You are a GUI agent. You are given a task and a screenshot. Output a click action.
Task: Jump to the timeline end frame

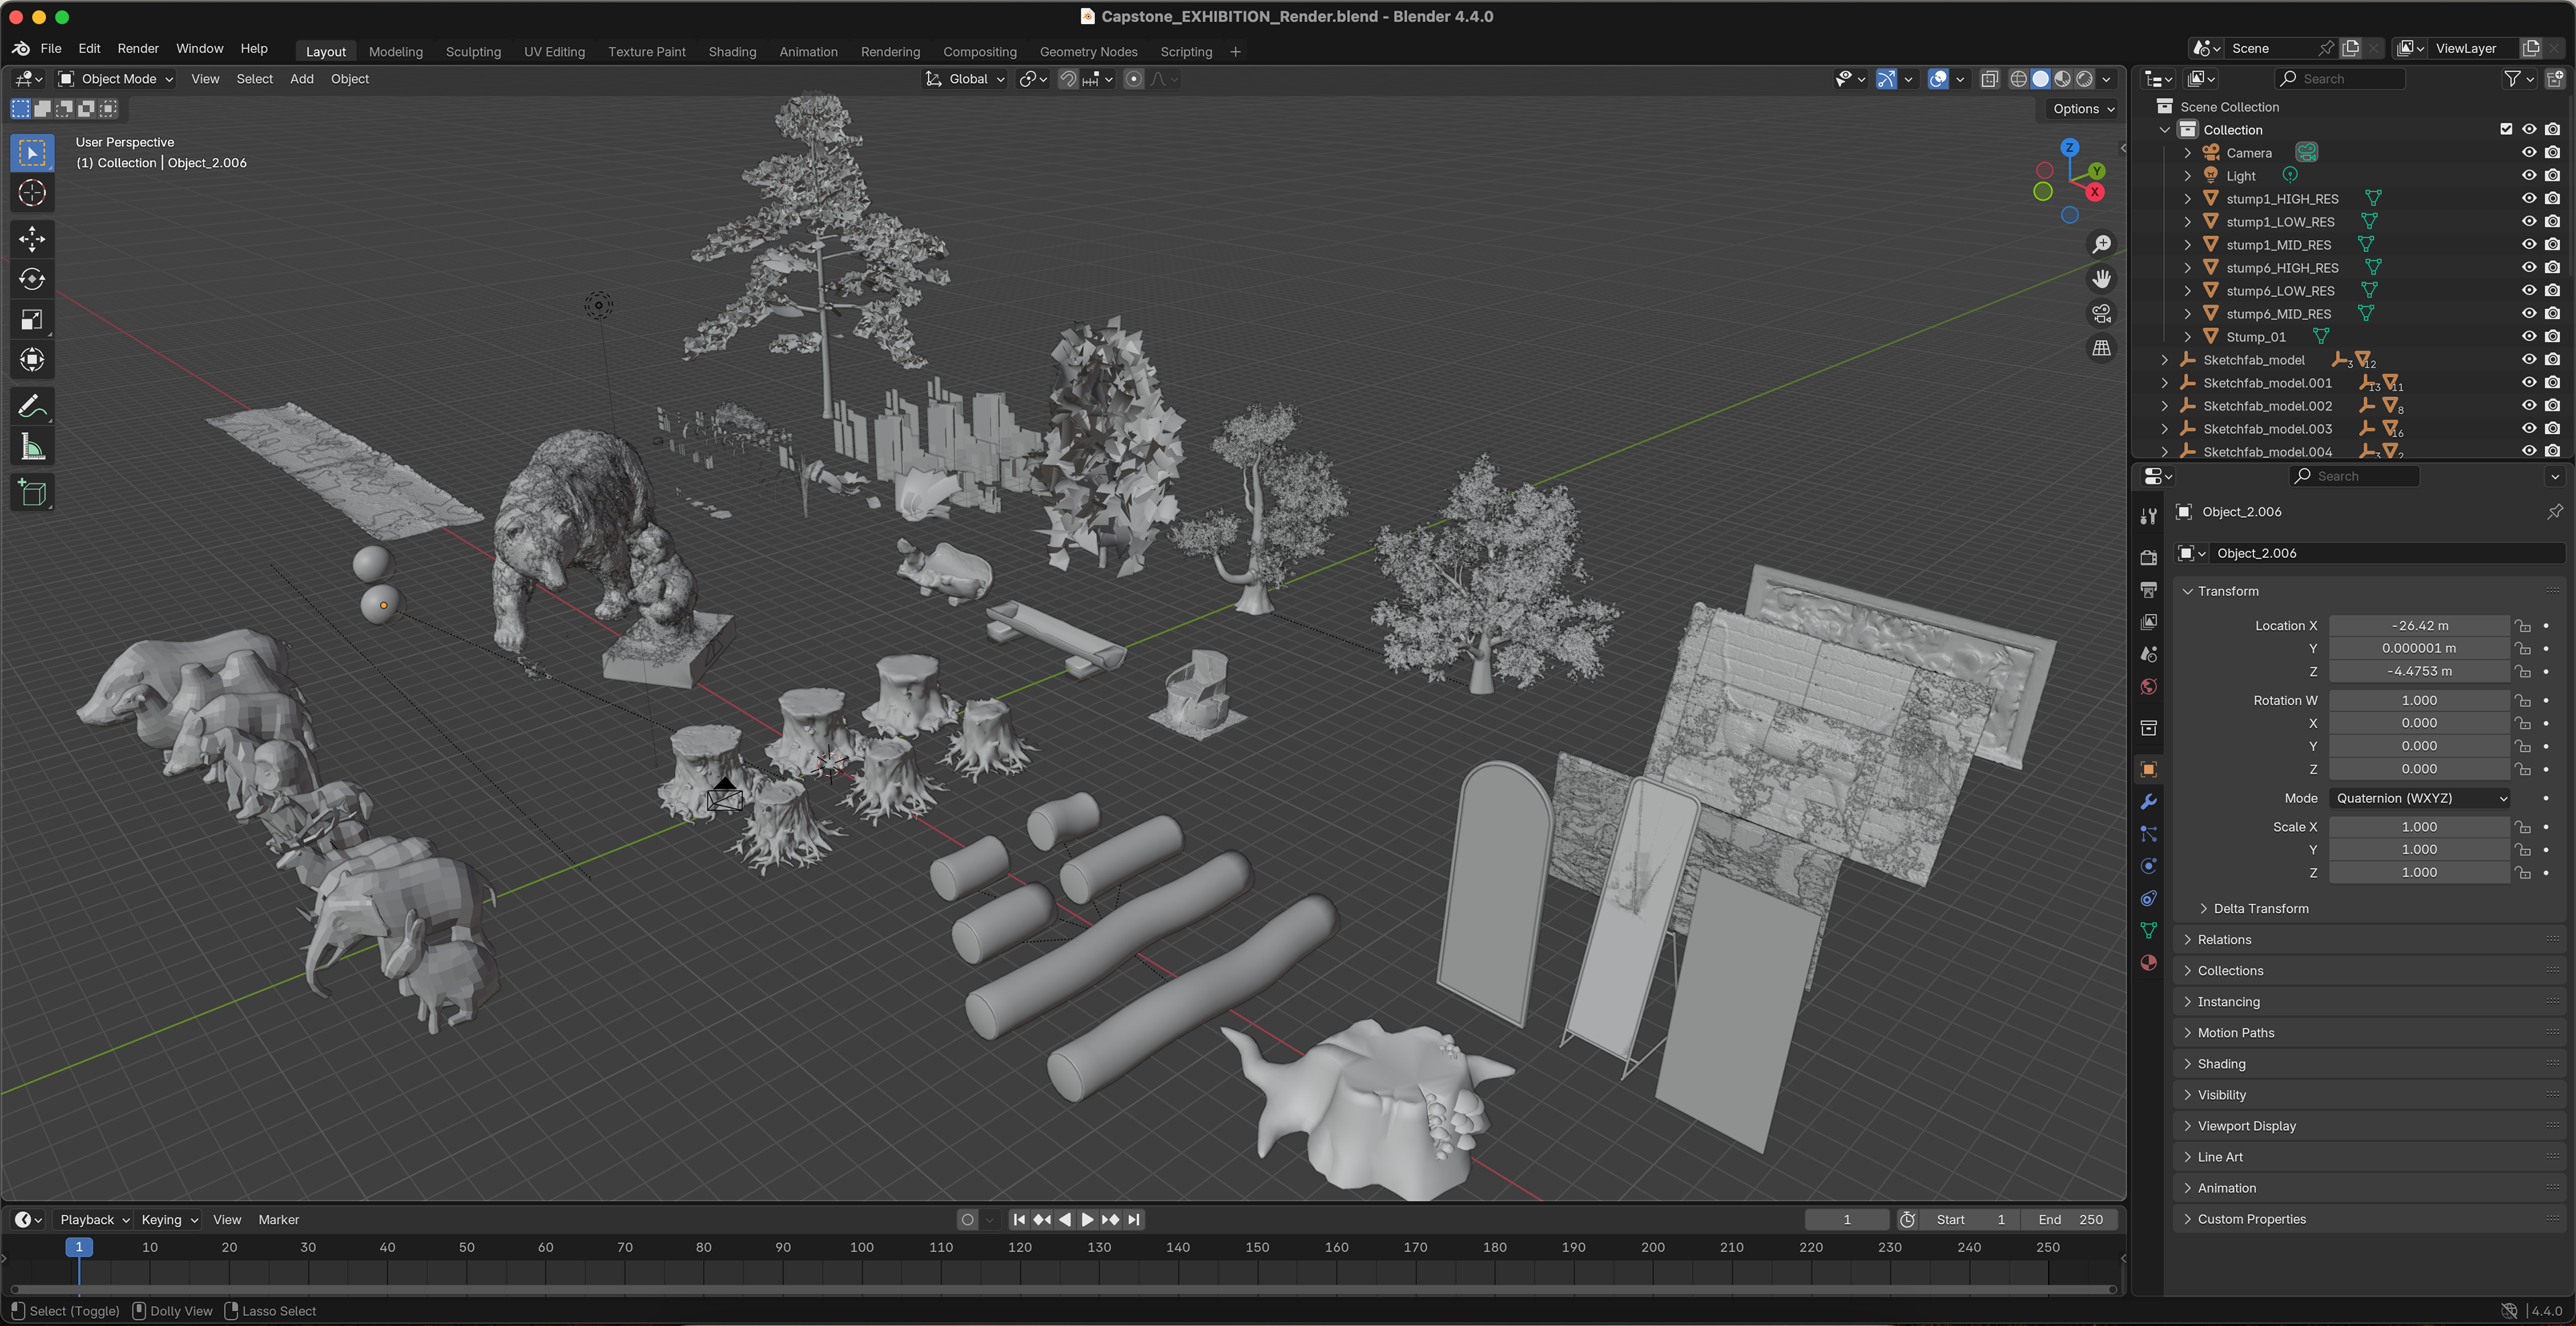click(x=1134, y=1219)
